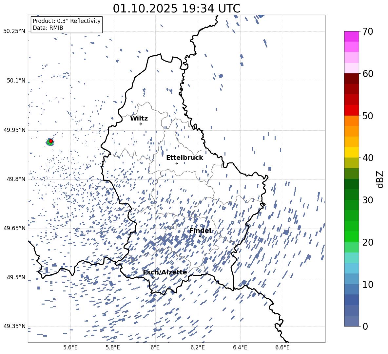Click the cross marker below Esch/Alzette
Screen dimensions: 388x354
(x=153, y=278)
